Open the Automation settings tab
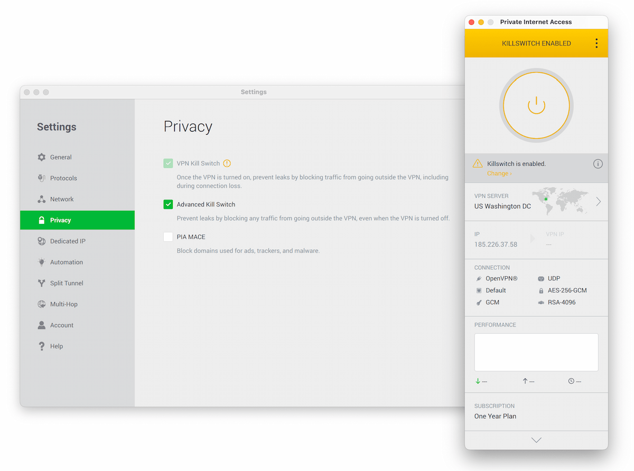Screen dimensions: 634x471 point(77,262)
